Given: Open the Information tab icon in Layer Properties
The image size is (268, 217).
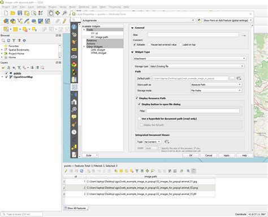Looking at the screenshot, I should [x=74, y=27].
